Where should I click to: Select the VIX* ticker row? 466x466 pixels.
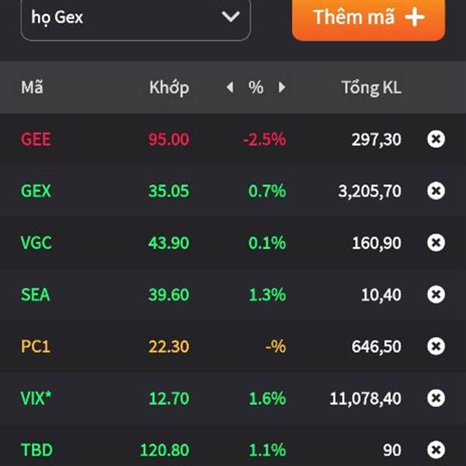tap(233, 398)
